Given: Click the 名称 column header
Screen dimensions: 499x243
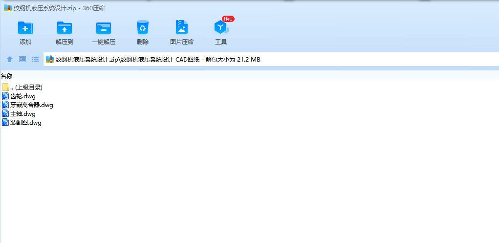Looking at the screenshot, I should point(6,76).
